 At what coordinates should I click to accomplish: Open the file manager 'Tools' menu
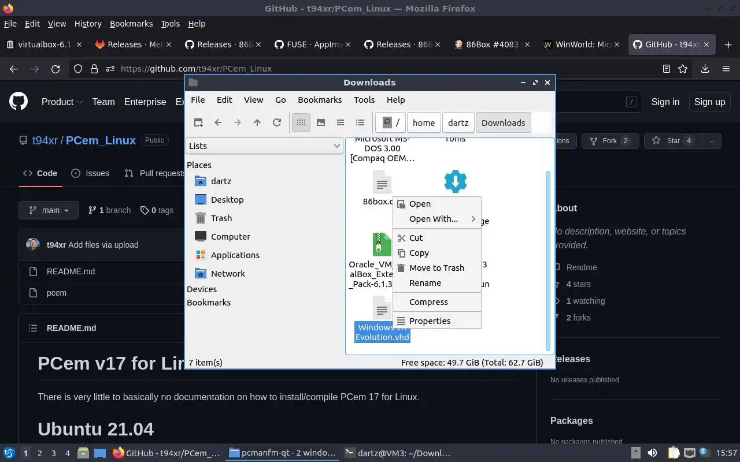pos(364,99)
